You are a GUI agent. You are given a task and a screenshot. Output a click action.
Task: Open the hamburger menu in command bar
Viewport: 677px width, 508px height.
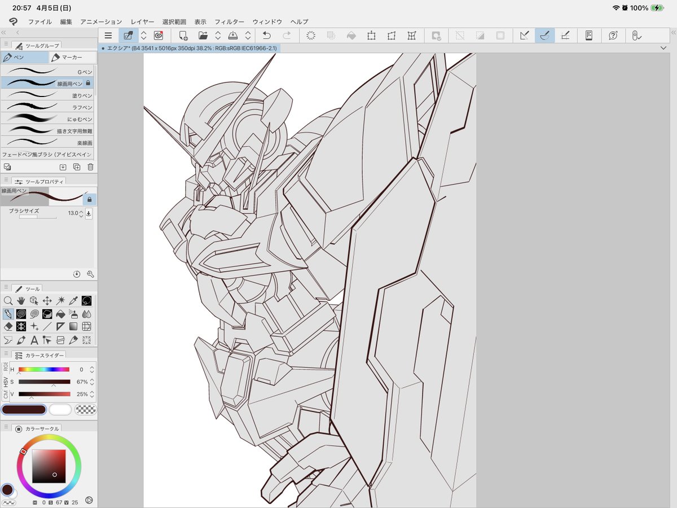pos(108,36)
